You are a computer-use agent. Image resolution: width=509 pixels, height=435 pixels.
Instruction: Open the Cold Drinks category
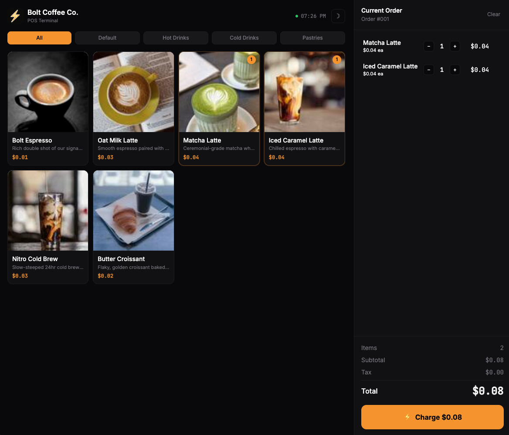coord(244,38)
